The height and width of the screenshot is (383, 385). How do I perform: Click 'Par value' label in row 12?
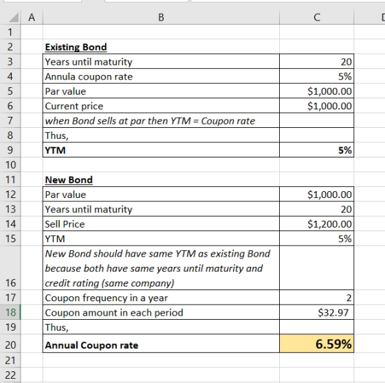161,195
